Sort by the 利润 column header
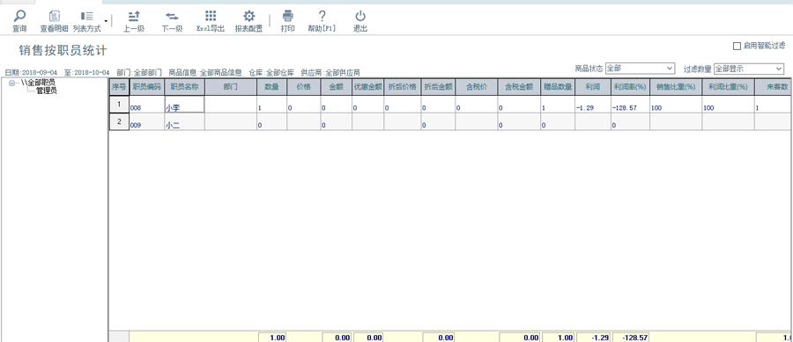The width and height of the screenshot is (793, 342). pyautogui.click(x=592, y=87)
